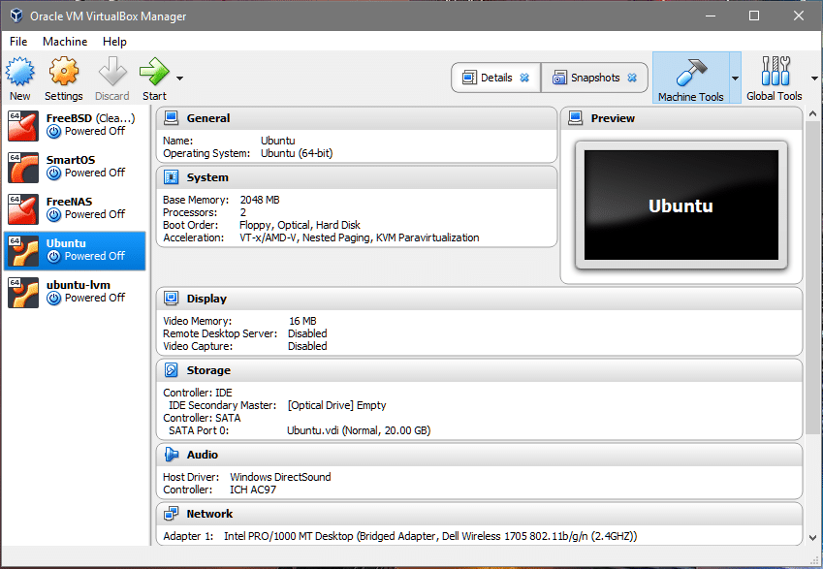Image resolution: width=823 pixels, height=569 pixels.
Task: Click the Discard toolbar icon
Action: coord(112,72)
